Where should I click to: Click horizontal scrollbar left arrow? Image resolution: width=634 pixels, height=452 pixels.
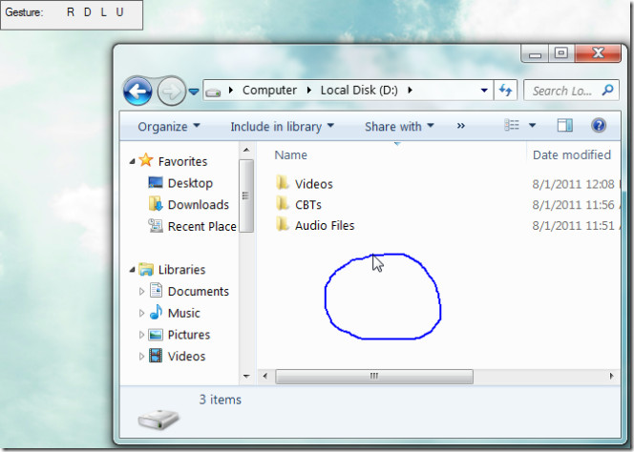click(x=265, y=376)
